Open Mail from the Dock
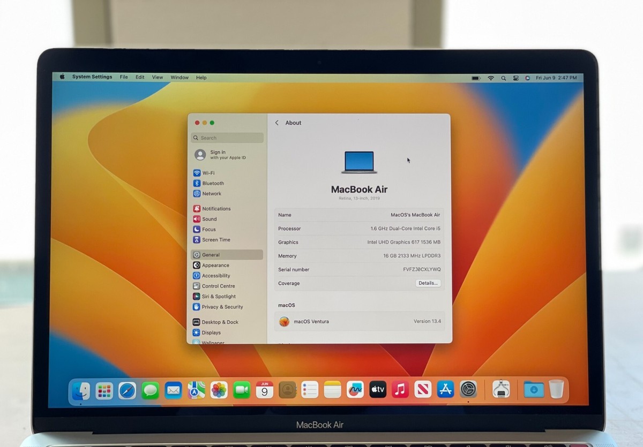 [x=173, y=390]
